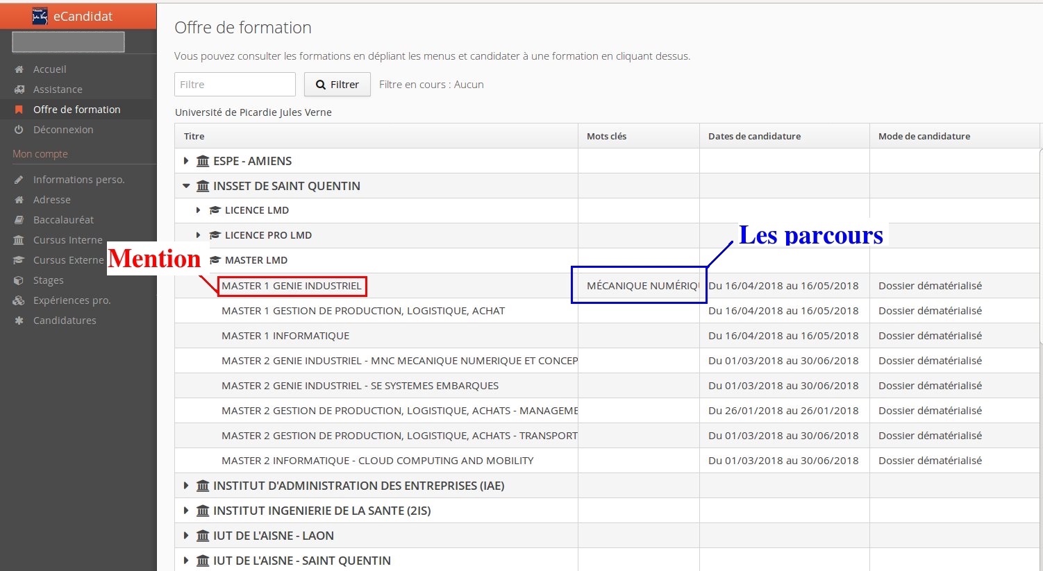Open Informations perso. page

[78, 180]
